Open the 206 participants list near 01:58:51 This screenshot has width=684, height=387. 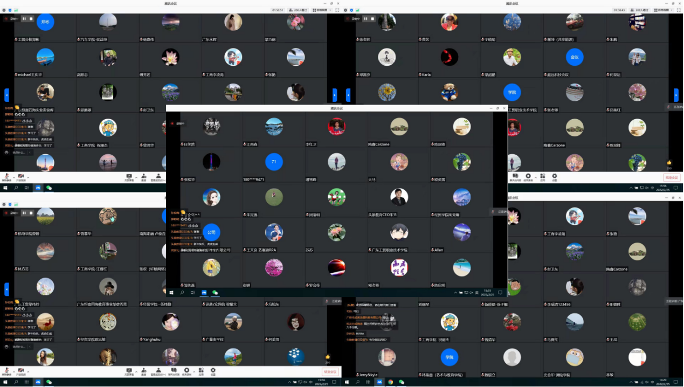tap(297, 10)
